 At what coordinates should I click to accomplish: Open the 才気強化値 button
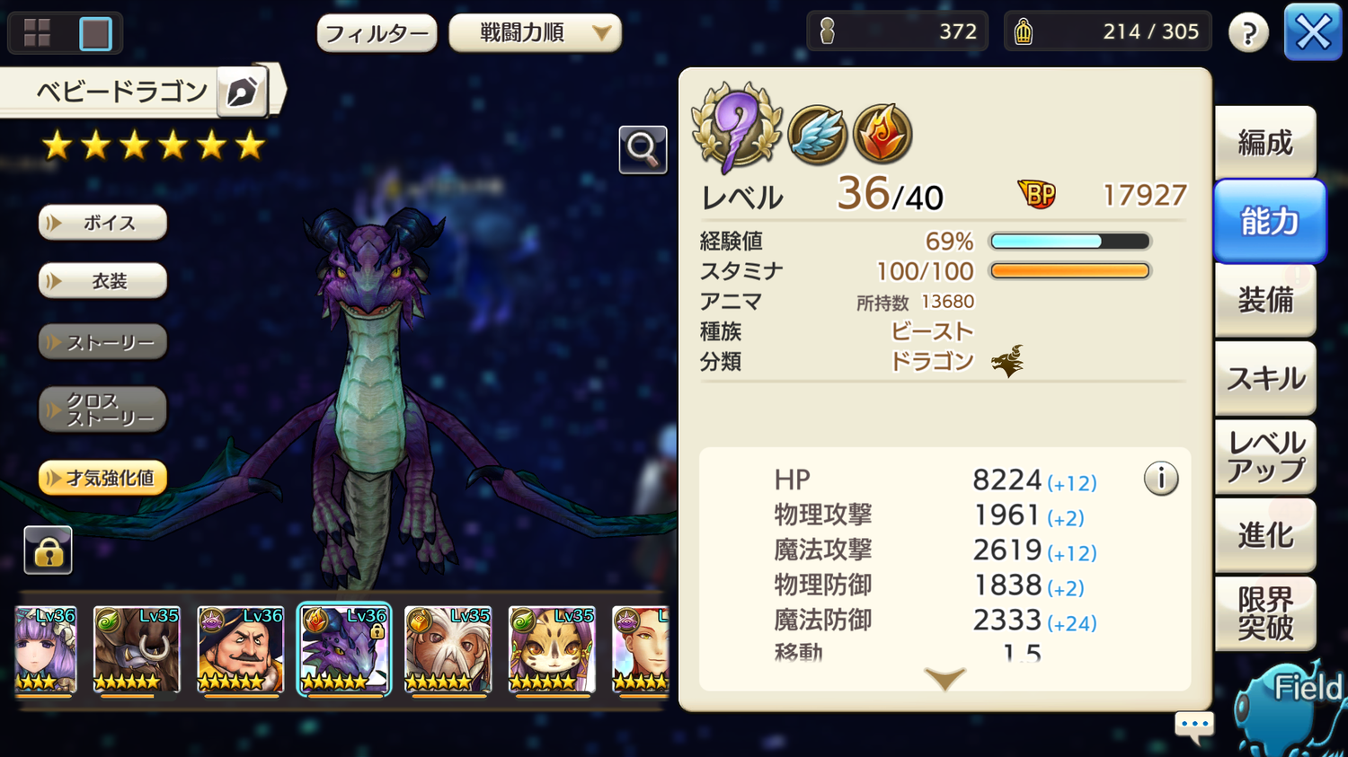tap(103, 478)
